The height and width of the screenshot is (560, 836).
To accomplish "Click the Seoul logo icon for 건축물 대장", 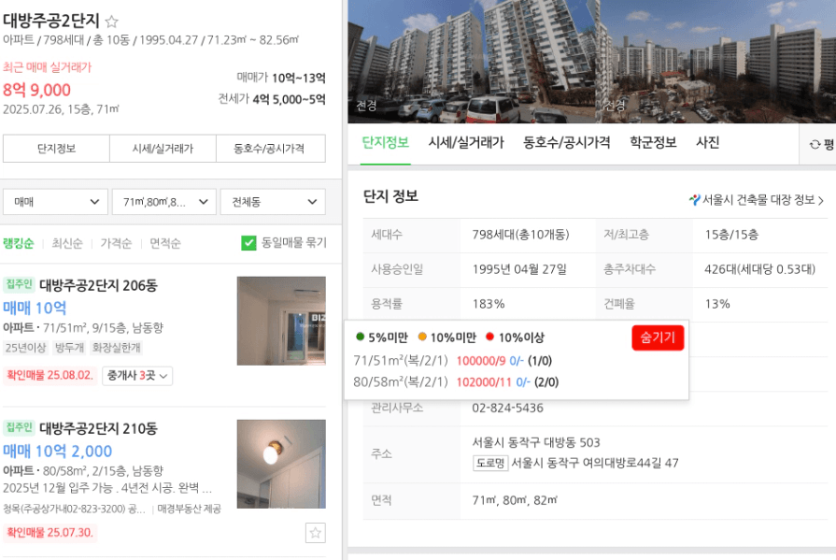I will coord(694,200).
